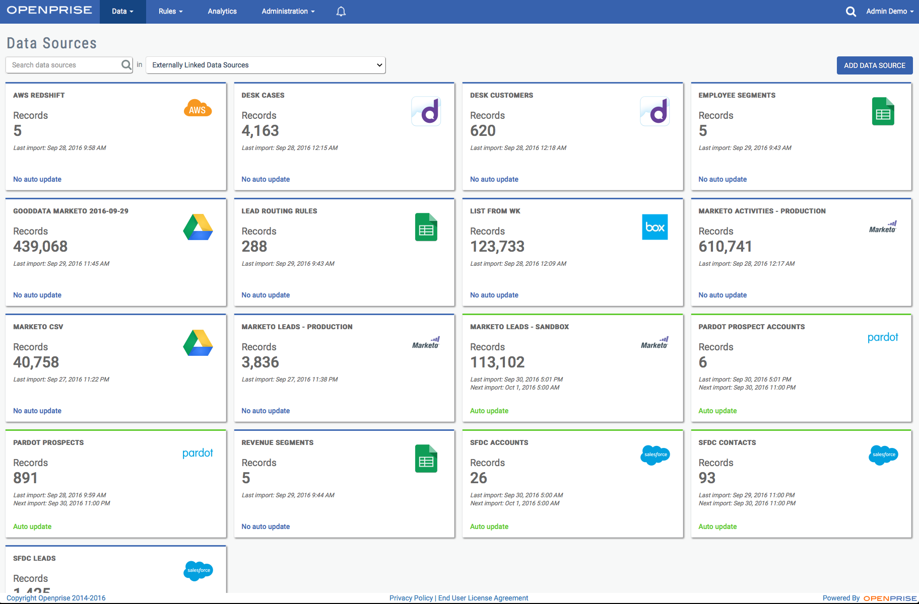919x604 pixels.
Task: Click Auto update on SFDC Contacts card
Action: click(717, 526)
